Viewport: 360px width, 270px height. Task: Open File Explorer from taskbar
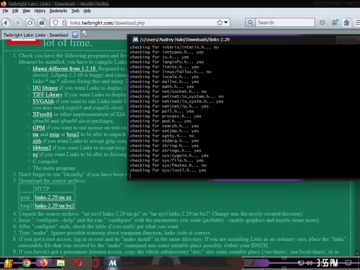(61, 263)
